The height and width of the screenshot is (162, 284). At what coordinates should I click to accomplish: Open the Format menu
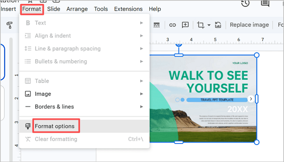pyautogui.click(x=32, y=9)
